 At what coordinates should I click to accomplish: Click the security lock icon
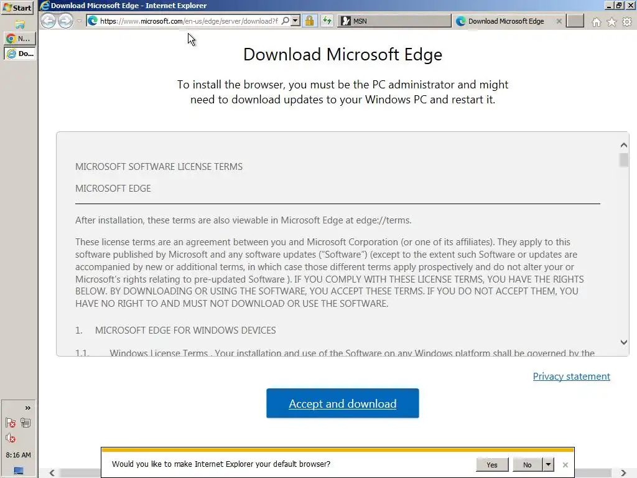pyautogui.click(x=310, y=21)
